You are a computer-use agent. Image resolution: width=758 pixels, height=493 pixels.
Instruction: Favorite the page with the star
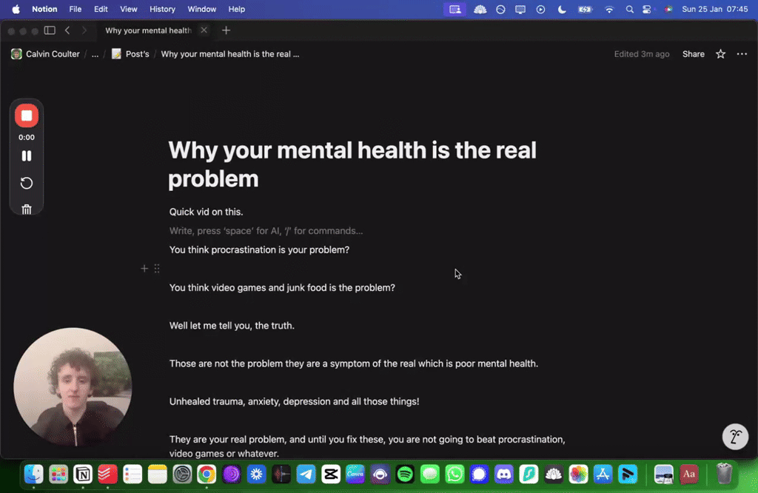720,53
